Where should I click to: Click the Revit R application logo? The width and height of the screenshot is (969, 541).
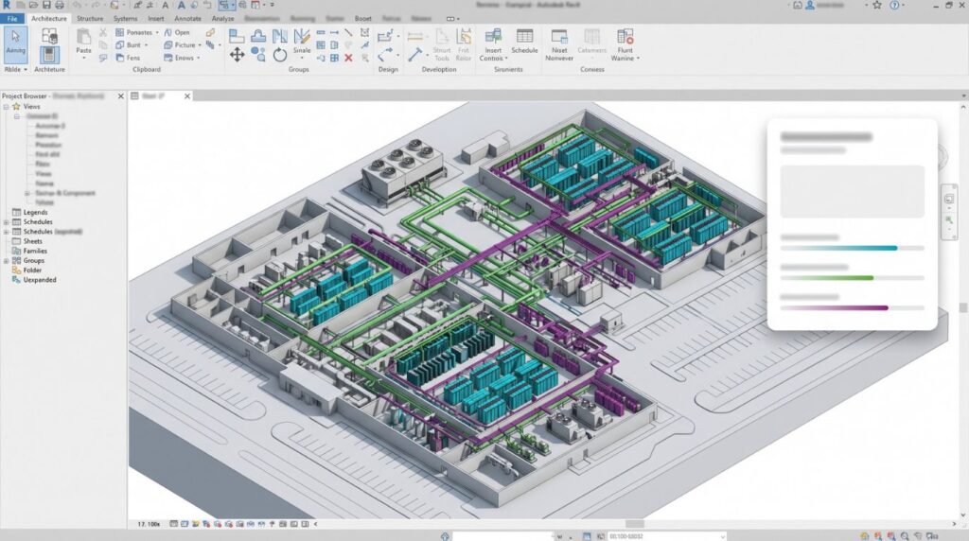click(x=7, y=5)
